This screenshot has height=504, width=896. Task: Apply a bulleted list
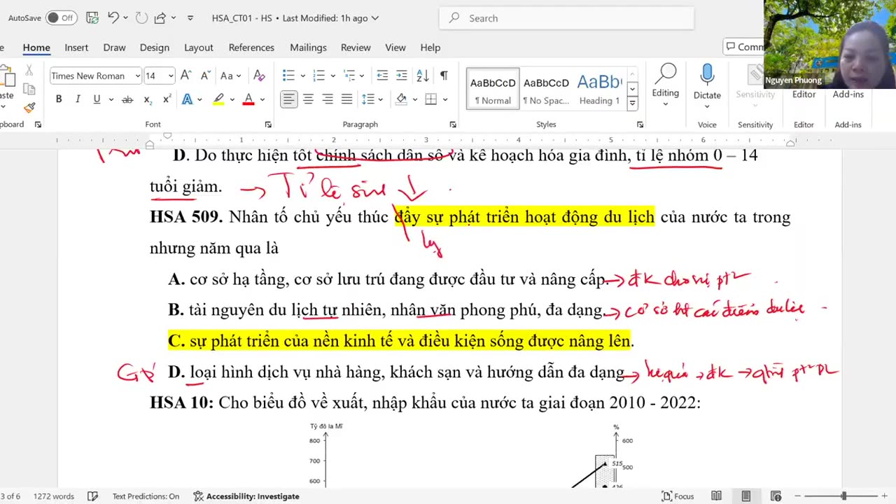coord(288,76)
